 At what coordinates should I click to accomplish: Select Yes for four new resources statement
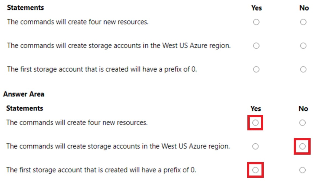coord(256,22)
